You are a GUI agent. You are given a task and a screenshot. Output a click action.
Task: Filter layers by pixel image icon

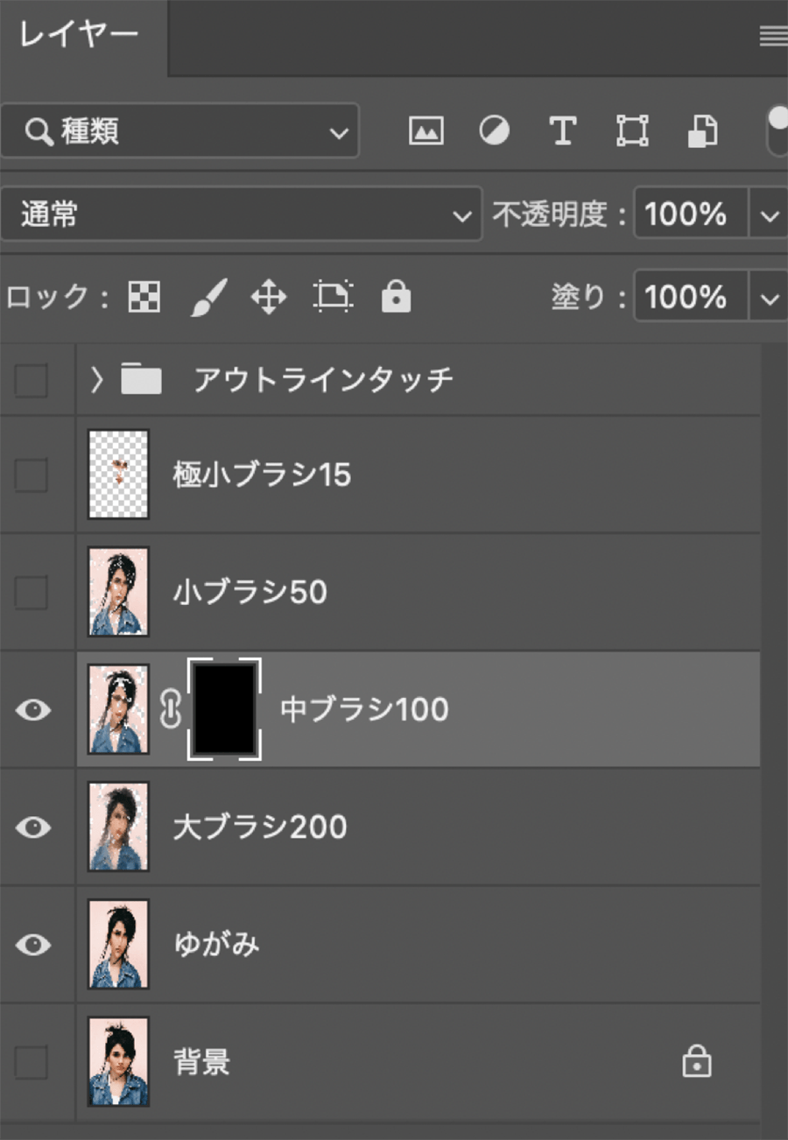[x=426, y=131]
